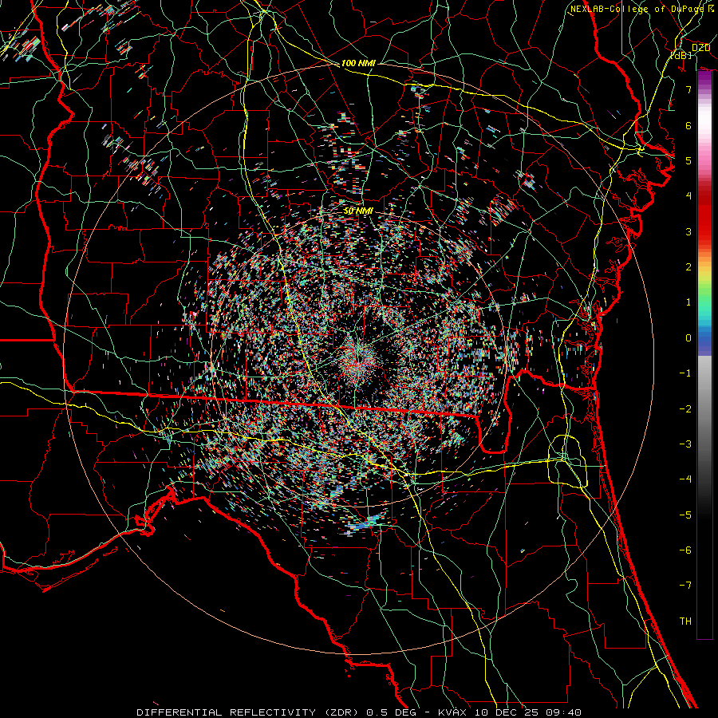The width and height of the screenshot is (718, 718).
Task: Click the ZDR color scale bar
Action: click(x=704, y=355)
